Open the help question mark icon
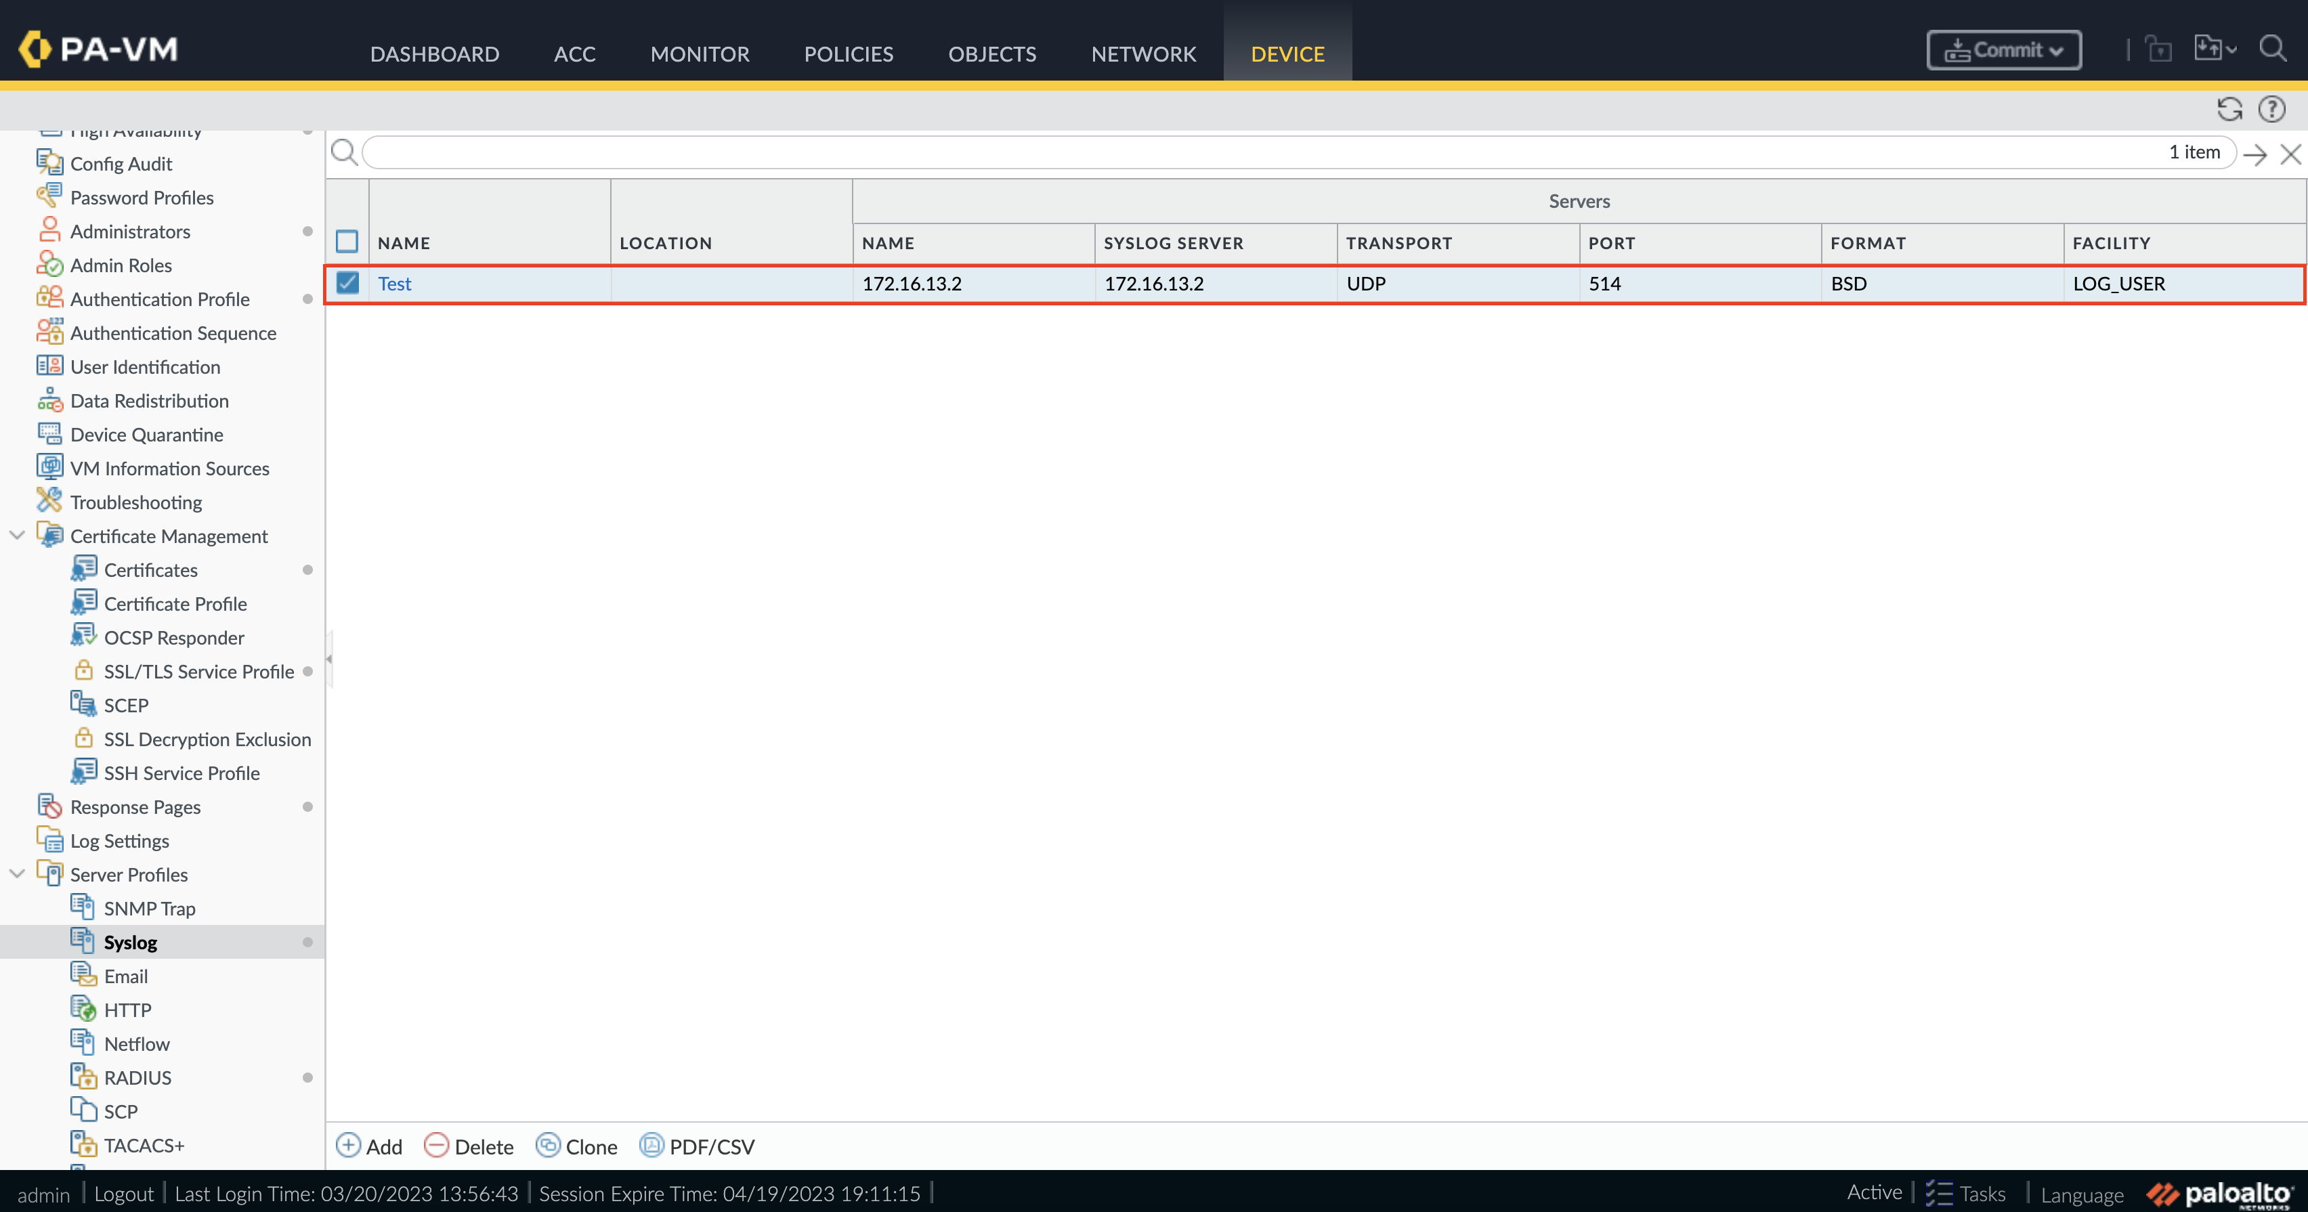2308x1212 pixels. coord(2271,109)
